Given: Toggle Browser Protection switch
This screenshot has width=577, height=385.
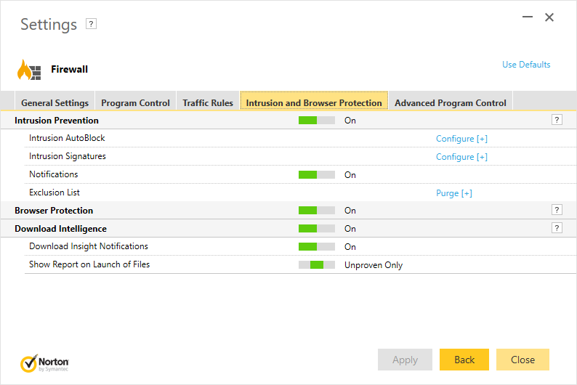Looking at the screenshot, I should point(316,211).
